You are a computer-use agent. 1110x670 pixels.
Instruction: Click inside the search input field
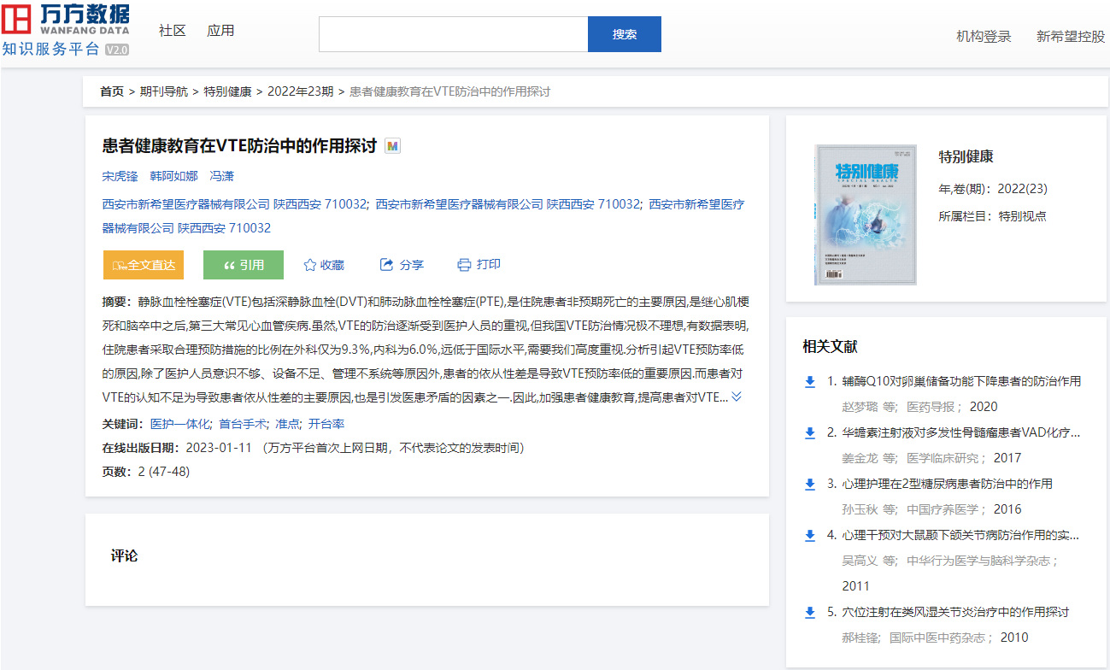(451, 34)
